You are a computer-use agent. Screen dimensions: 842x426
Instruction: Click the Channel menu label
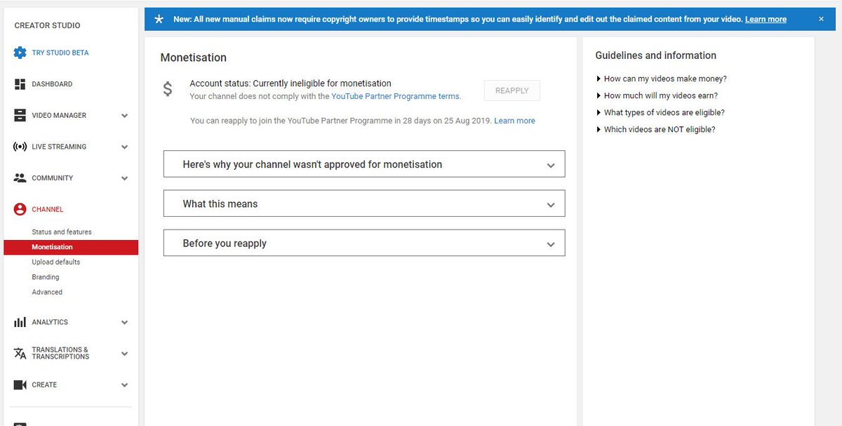[48, 209]
